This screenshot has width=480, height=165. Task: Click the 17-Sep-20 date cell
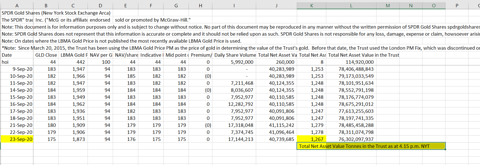(17, 111)
